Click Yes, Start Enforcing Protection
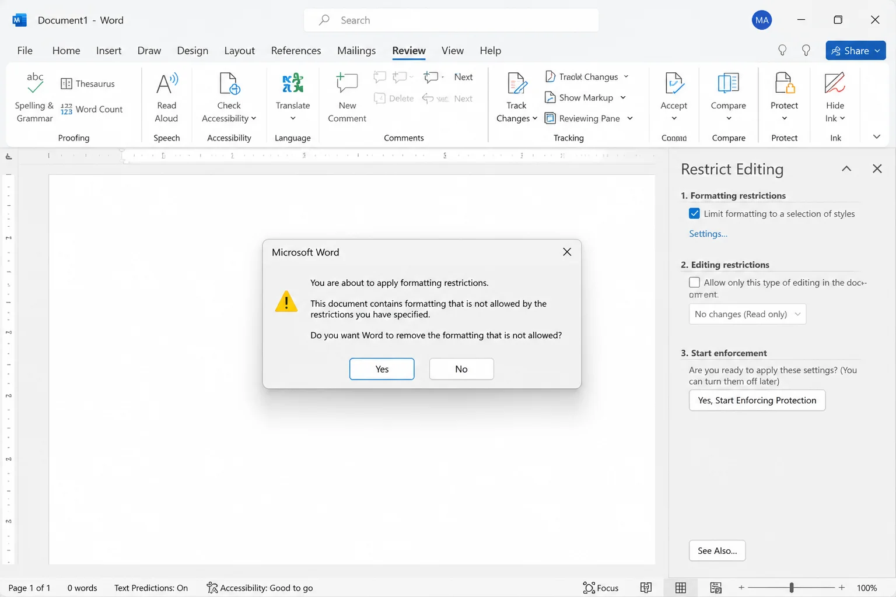 (757, 401)
